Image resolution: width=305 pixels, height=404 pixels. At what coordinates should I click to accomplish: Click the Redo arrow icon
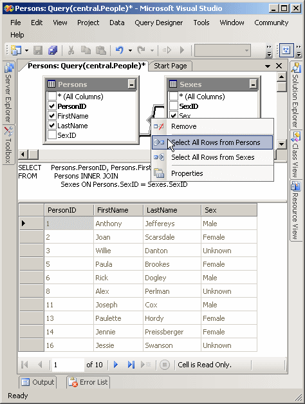[x=141, y=50]
